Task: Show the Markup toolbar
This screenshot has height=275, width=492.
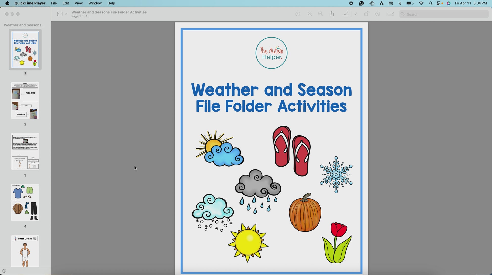Action: [378, 14]
